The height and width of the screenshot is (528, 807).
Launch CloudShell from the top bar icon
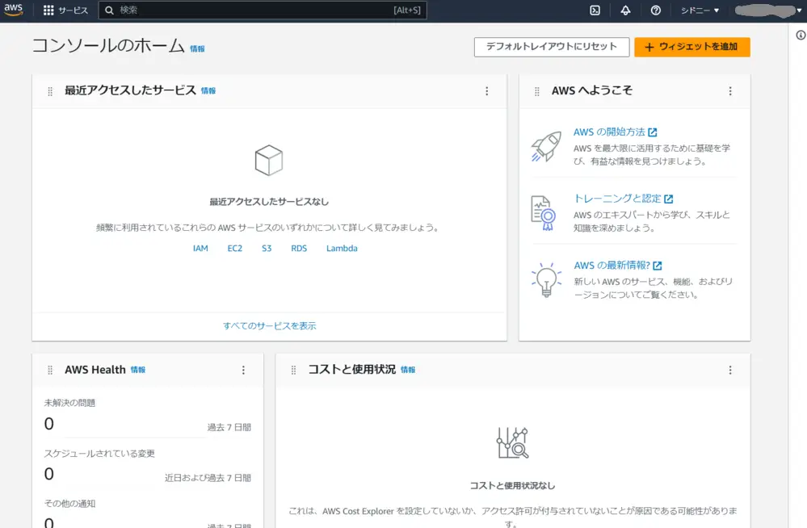click(x=595, y=10)
